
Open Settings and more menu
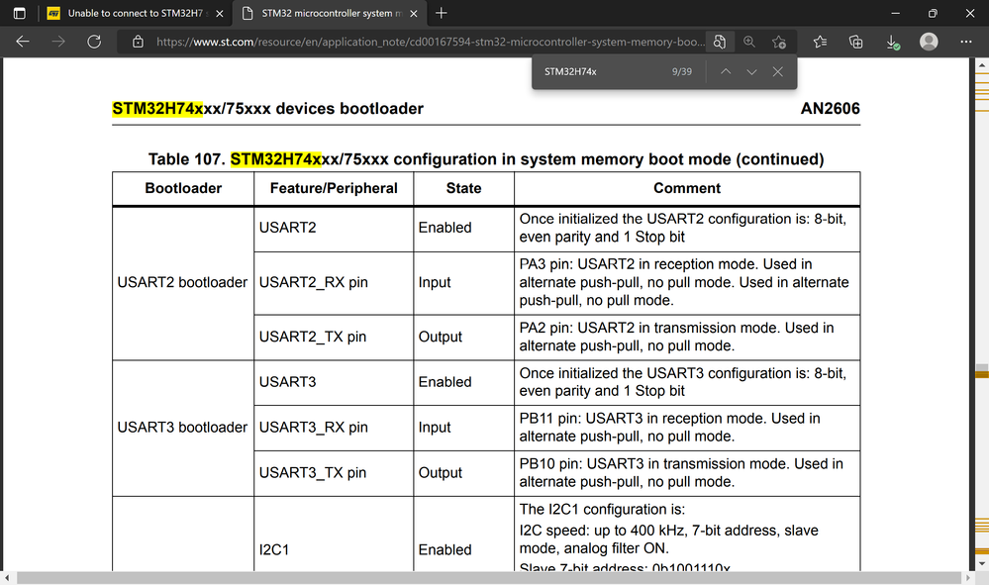point(965,42)
